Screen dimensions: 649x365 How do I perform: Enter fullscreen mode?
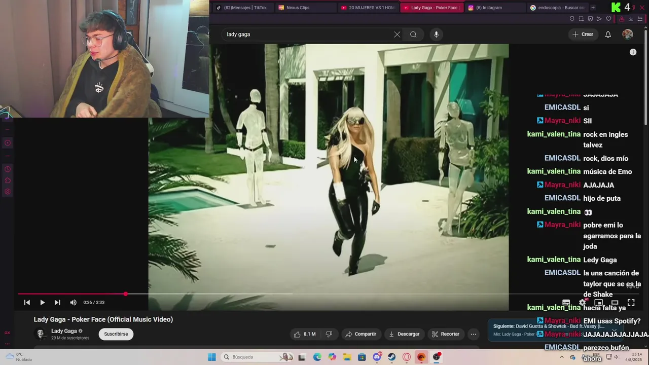click(631, 302)
